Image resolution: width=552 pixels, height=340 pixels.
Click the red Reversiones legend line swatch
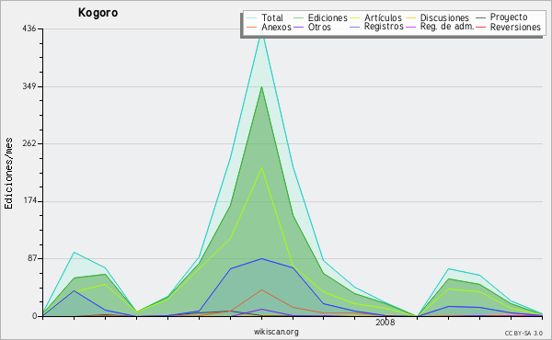480,27
